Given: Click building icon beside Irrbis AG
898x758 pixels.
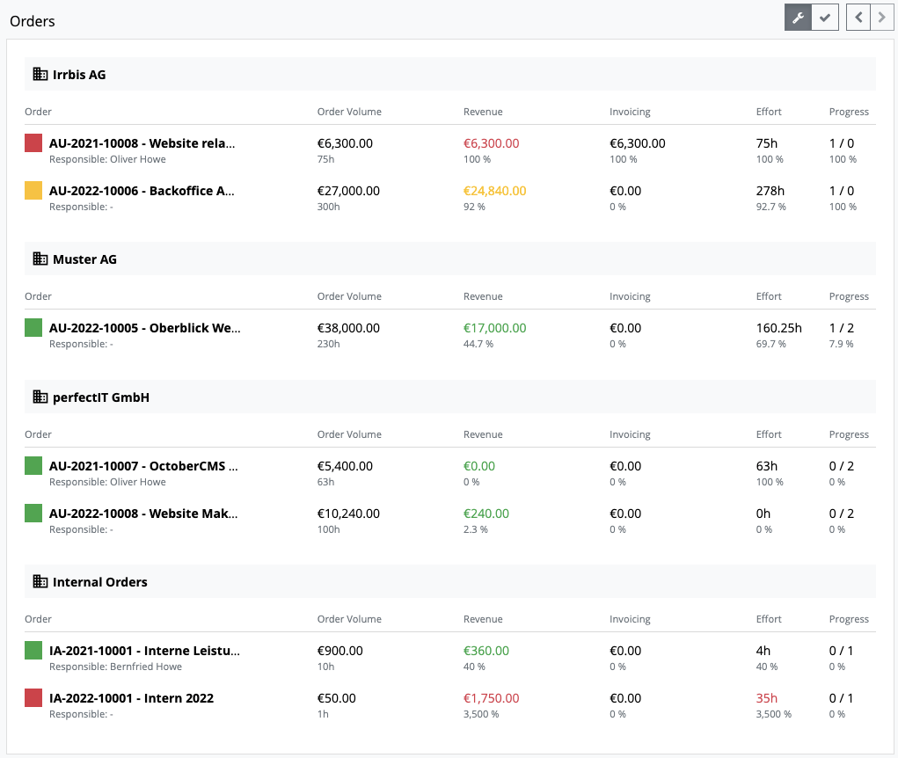Looking at the screenshot, I should [40, 74].
